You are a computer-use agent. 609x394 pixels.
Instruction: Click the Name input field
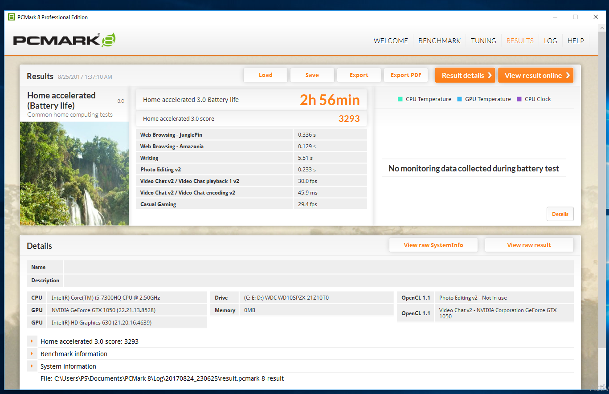click(x=319, y=267)
